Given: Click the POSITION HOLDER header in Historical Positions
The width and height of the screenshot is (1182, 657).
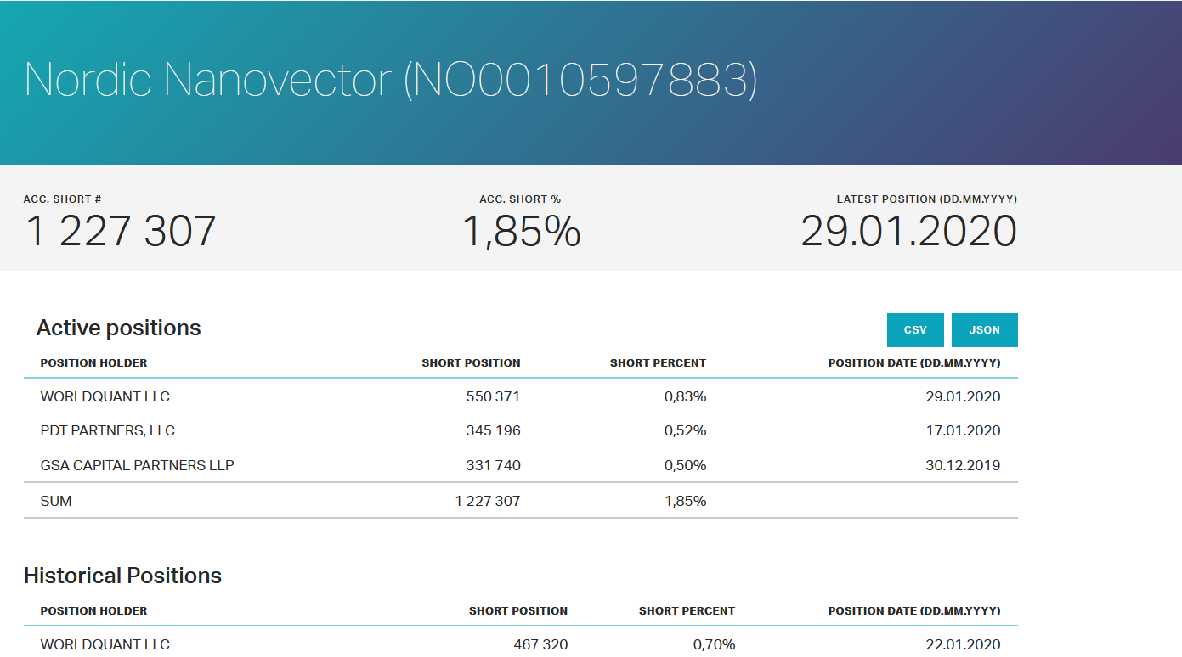Looking at the screenshot, I should point(93,610).
